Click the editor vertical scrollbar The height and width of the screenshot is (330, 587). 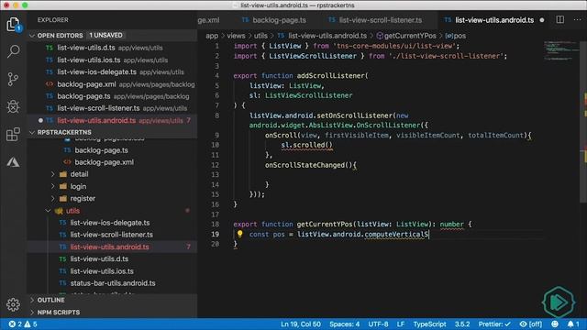(x=583, y=121)
